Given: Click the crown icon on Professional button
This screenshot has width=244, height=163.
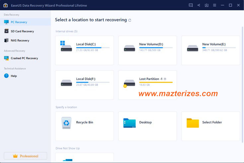Looking at the screenshot, I should coord(15,156).
